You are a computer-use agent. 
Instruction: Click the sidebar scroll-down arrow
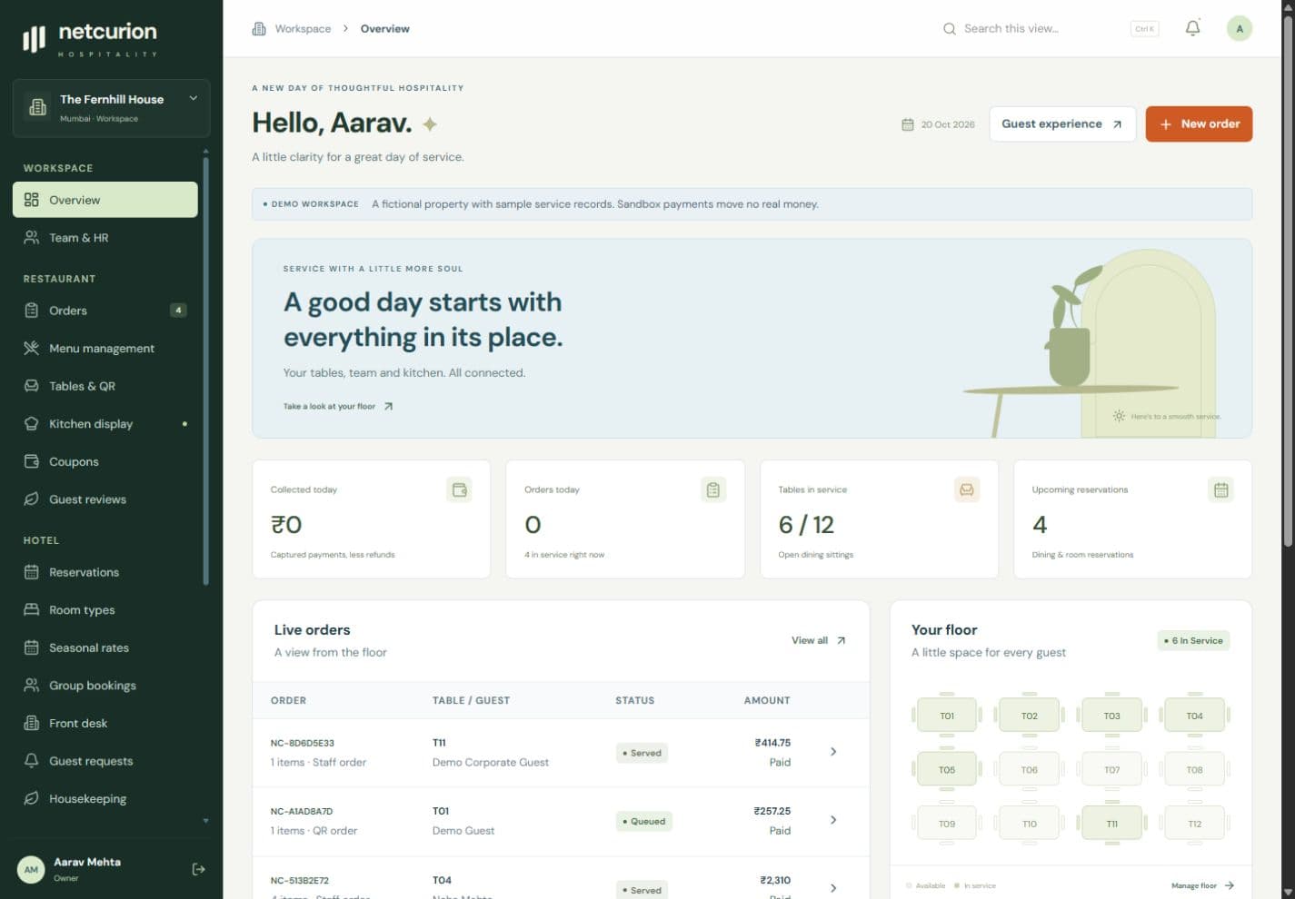[206, 821]
